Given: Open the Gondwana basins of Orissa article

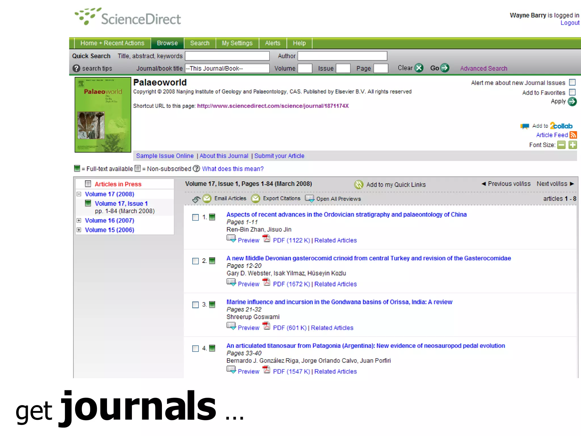Looking at the screenshot, I should (x=339, y=302).
